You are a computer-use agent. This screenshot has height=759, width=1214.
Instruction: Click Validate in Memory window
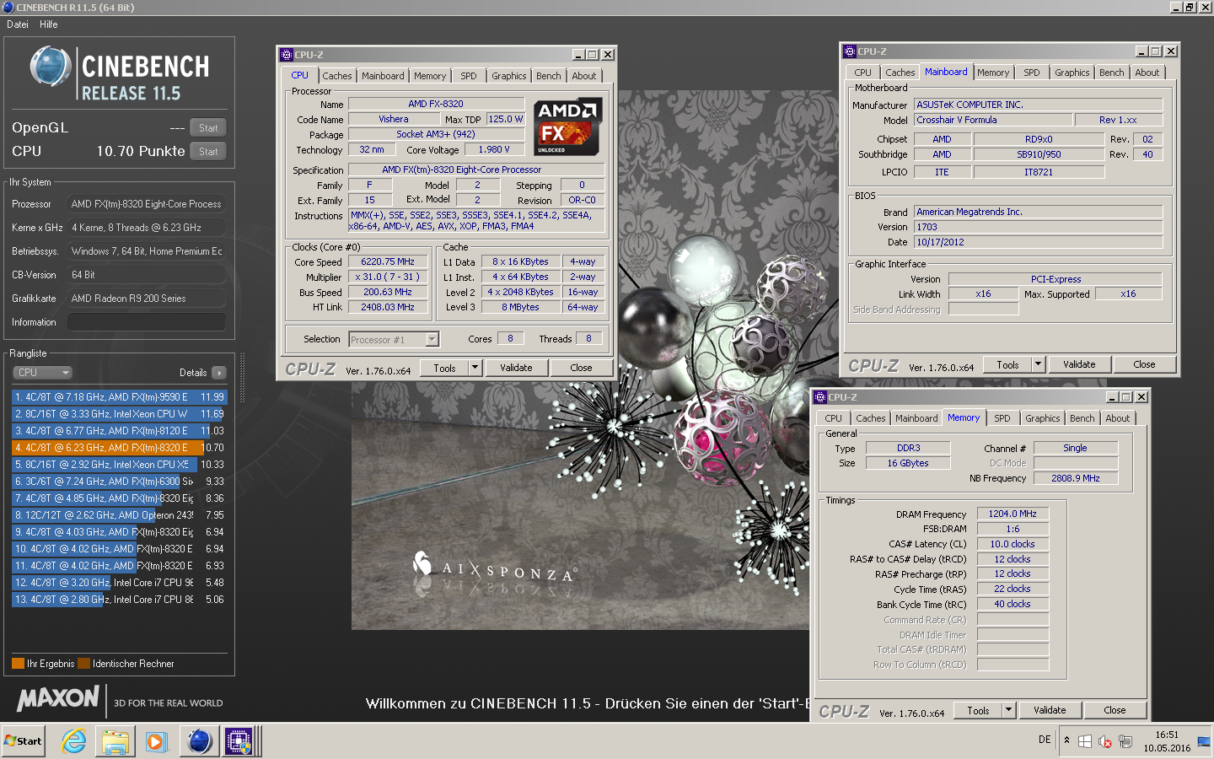coord(1050,711)
